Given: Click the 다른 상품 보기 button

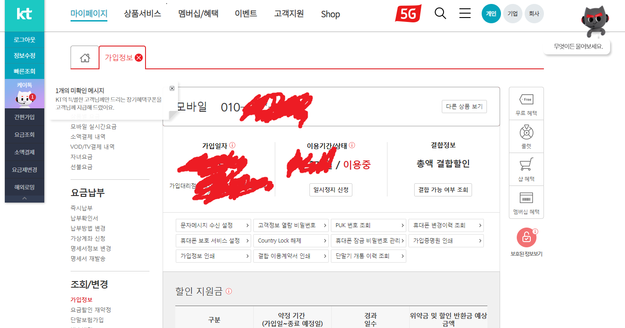Looking at the screenshot, I should [464, 107].
